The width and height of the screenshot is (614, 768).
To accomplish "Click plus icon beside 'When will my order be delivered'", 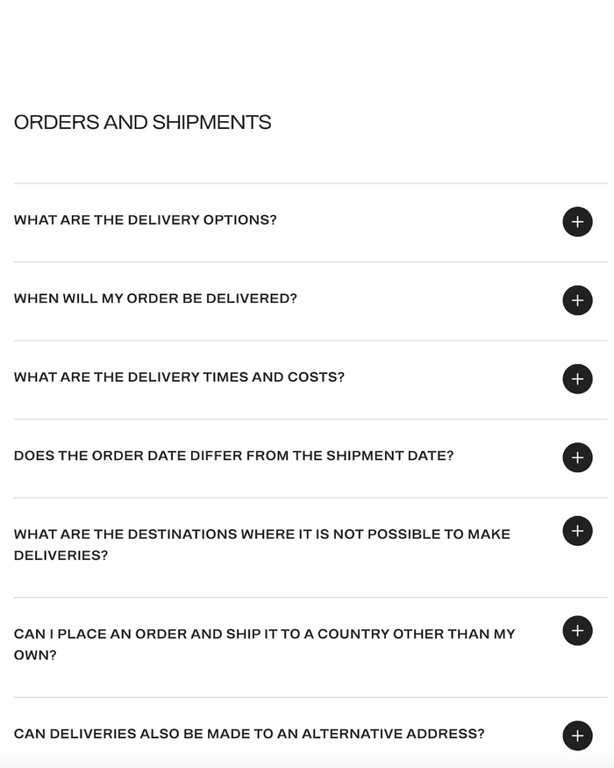I will 577,300.
